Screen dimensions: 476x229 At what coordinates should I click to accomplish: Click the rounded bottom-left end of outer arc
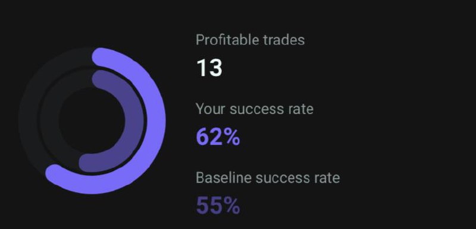(55, 174)
